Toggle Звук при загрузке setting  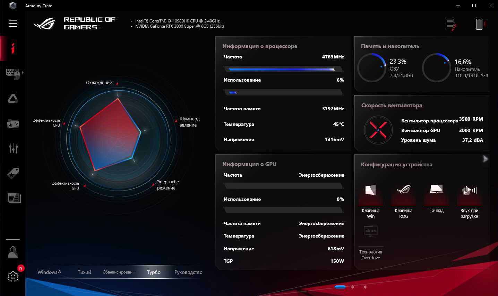(469, 190)
